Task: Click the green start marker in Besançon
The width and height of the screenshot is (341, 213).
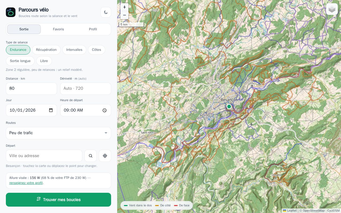Action: tap(229, 106)
